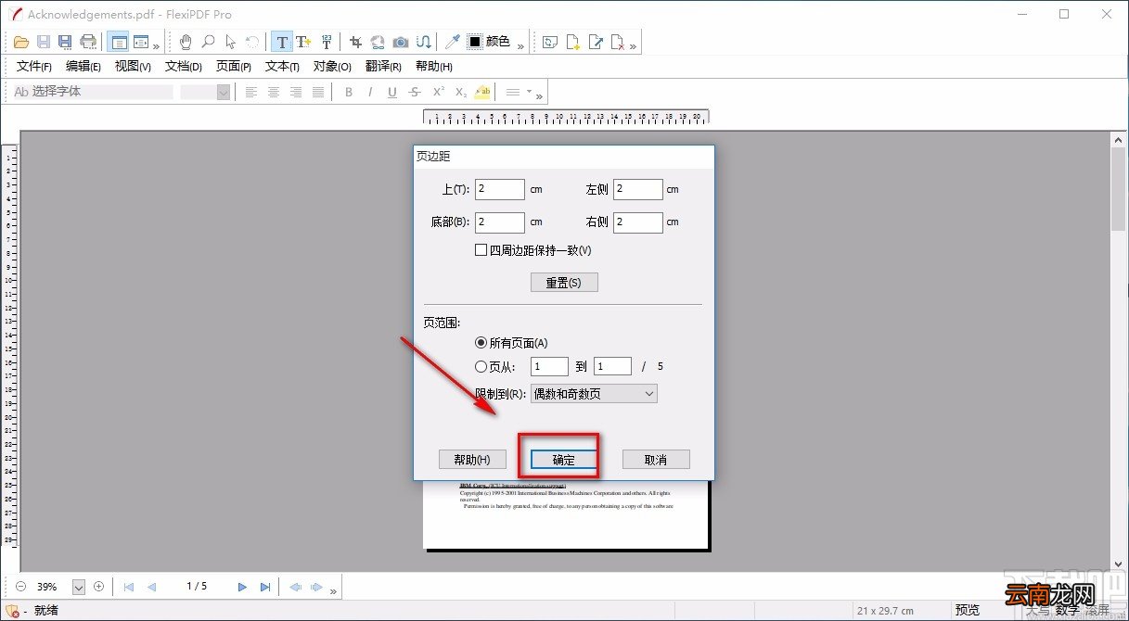Apply Strikethrough formatting
This screenshot has width=1129, height=621.
click(x=415, y=92)
